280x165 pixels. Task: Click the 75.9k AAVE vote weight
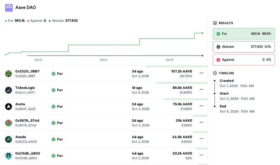tap(182, 104)
